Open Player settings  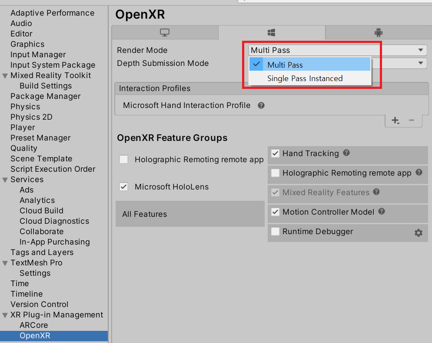click(23, 127)
